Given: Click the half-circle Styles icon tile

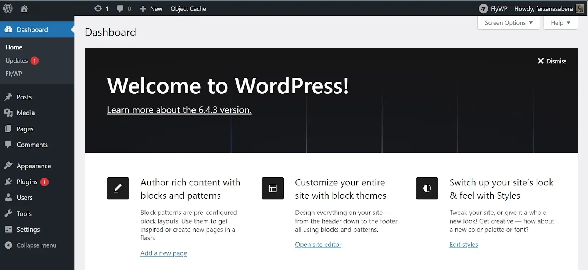Looking at the screenshot, I should (x=427, y=188).
